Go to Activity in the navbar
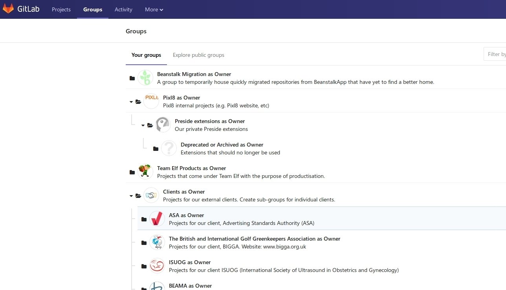Screen dimensions: 506x290 point(123,9)
